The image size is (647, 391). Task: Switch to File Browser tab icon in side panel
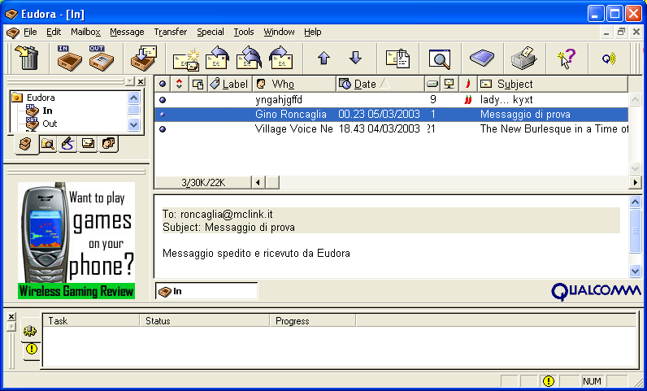coord(48,144)
